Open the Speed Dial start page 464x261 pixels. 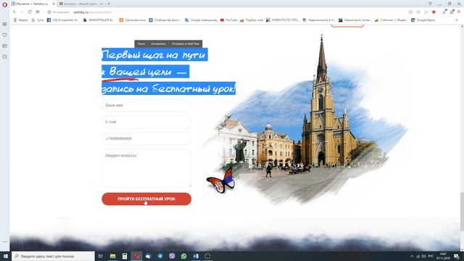click(38, 12)
